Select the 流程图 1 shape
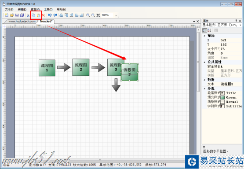Image resolution: width=244 pixels, height=169 pixels. coord(47,68)
